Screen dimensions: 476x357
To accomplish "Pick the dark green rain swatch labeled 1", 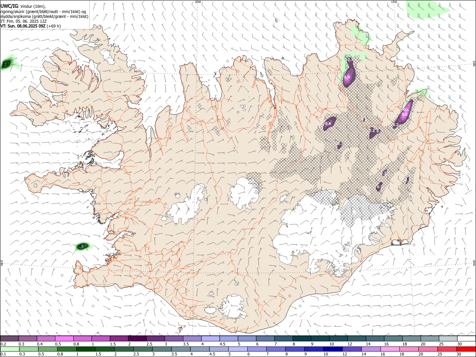I will pos(86,349).
